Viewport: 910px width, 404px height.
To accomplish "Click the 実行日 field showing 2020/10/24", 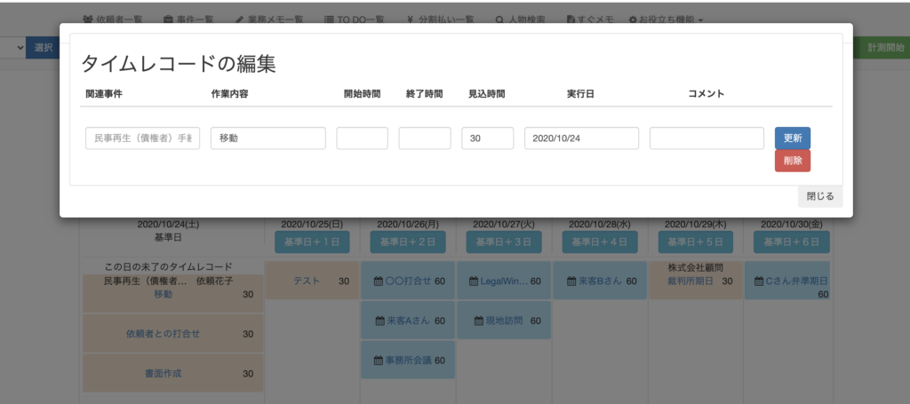I will coord(581,139).
